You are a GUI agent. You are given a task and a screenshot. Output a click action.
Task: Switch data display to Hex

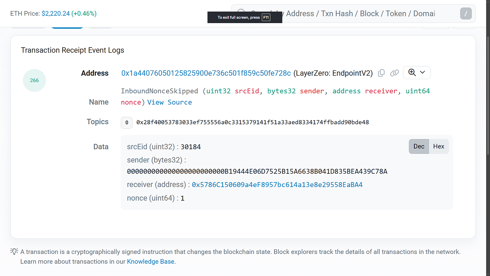point(439,146)
